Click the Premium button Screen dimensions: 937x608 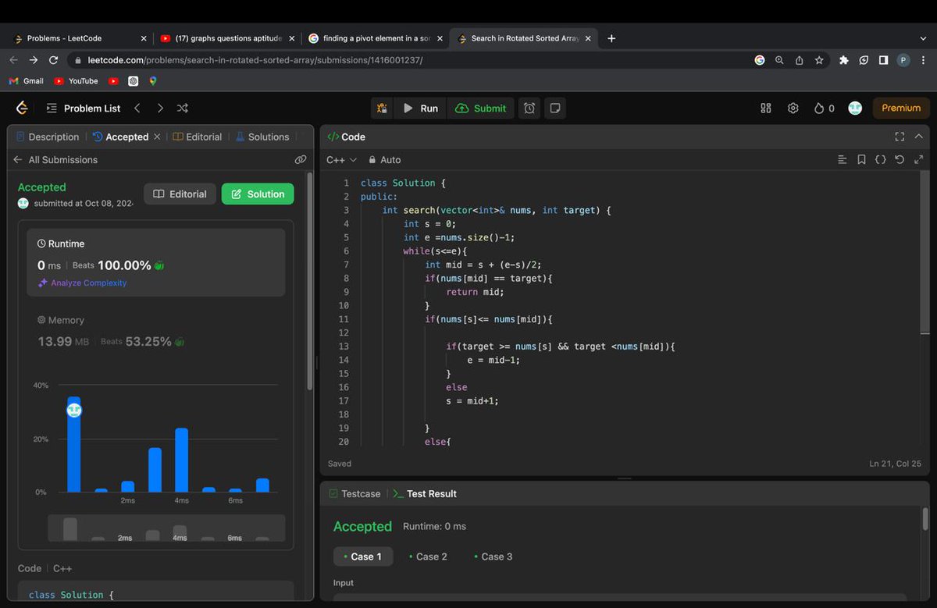coord(901,108)
